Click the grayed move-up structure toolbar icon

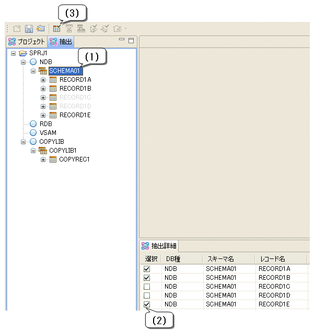[x=69, y=29]
